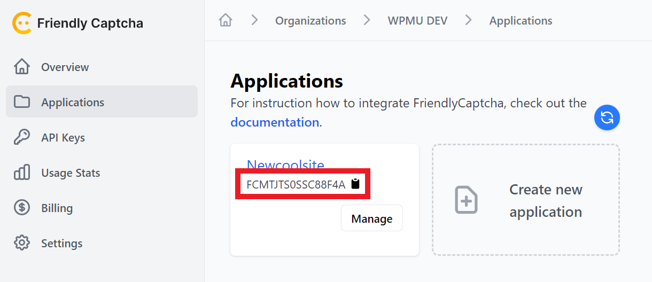Click the Friendly Captcha brand name
652x282 pixels.
(90, 23)
